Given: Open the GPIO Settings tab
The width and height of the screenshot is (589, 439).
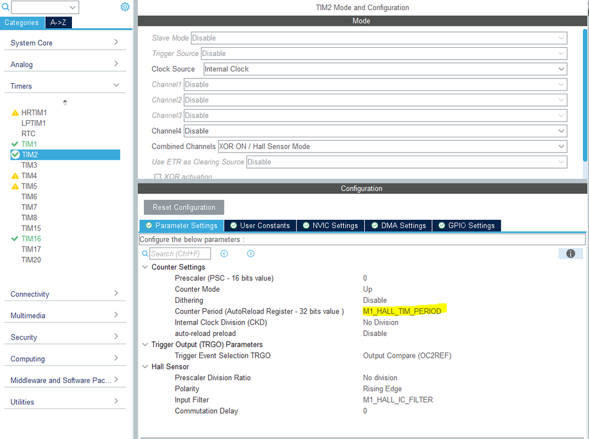Looking at the screenshot, I should tap(466, 226).
